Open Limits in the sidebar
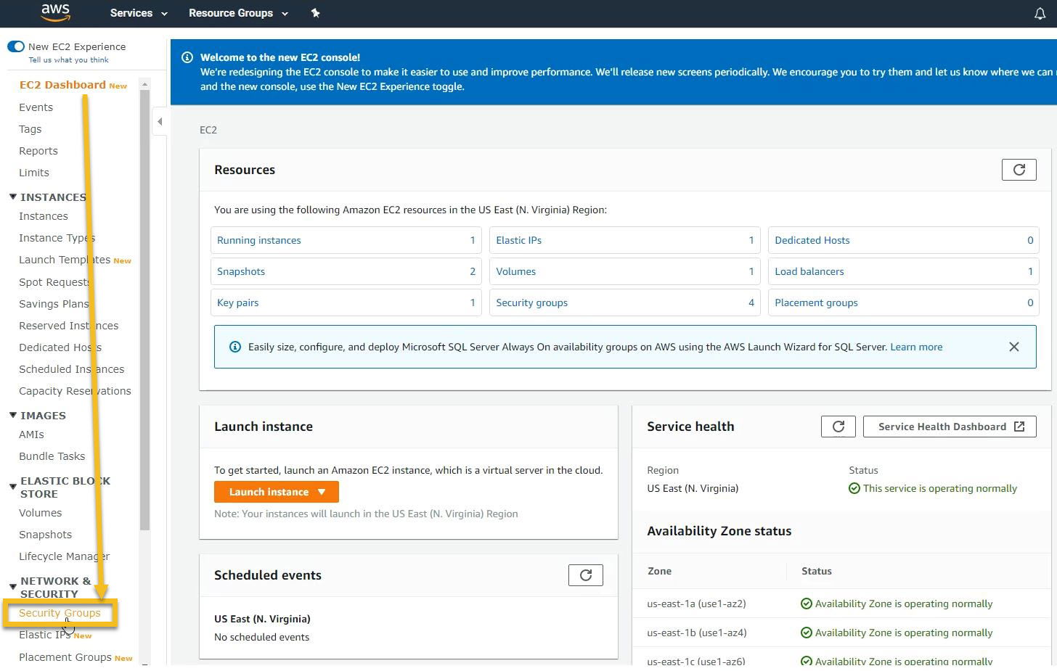 click(x=33, y=173)
